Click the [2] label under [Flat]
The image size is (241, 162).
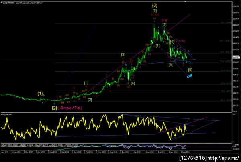point(164,24)
